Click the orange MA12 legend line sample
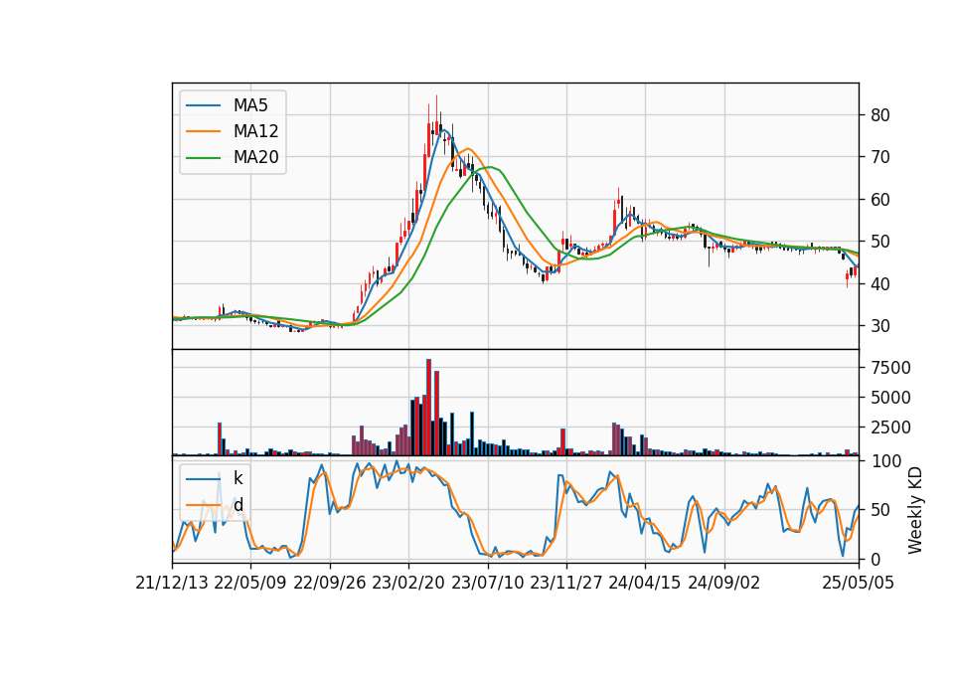The image size is (954, 686). pyautogui.click(x=203, y=131)
